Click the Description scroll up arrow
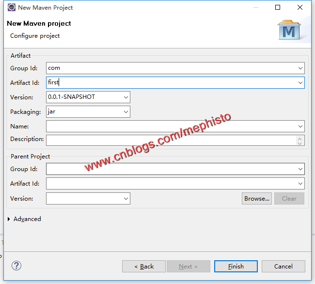Screen dimensions: 315x284 click(299, 139)
